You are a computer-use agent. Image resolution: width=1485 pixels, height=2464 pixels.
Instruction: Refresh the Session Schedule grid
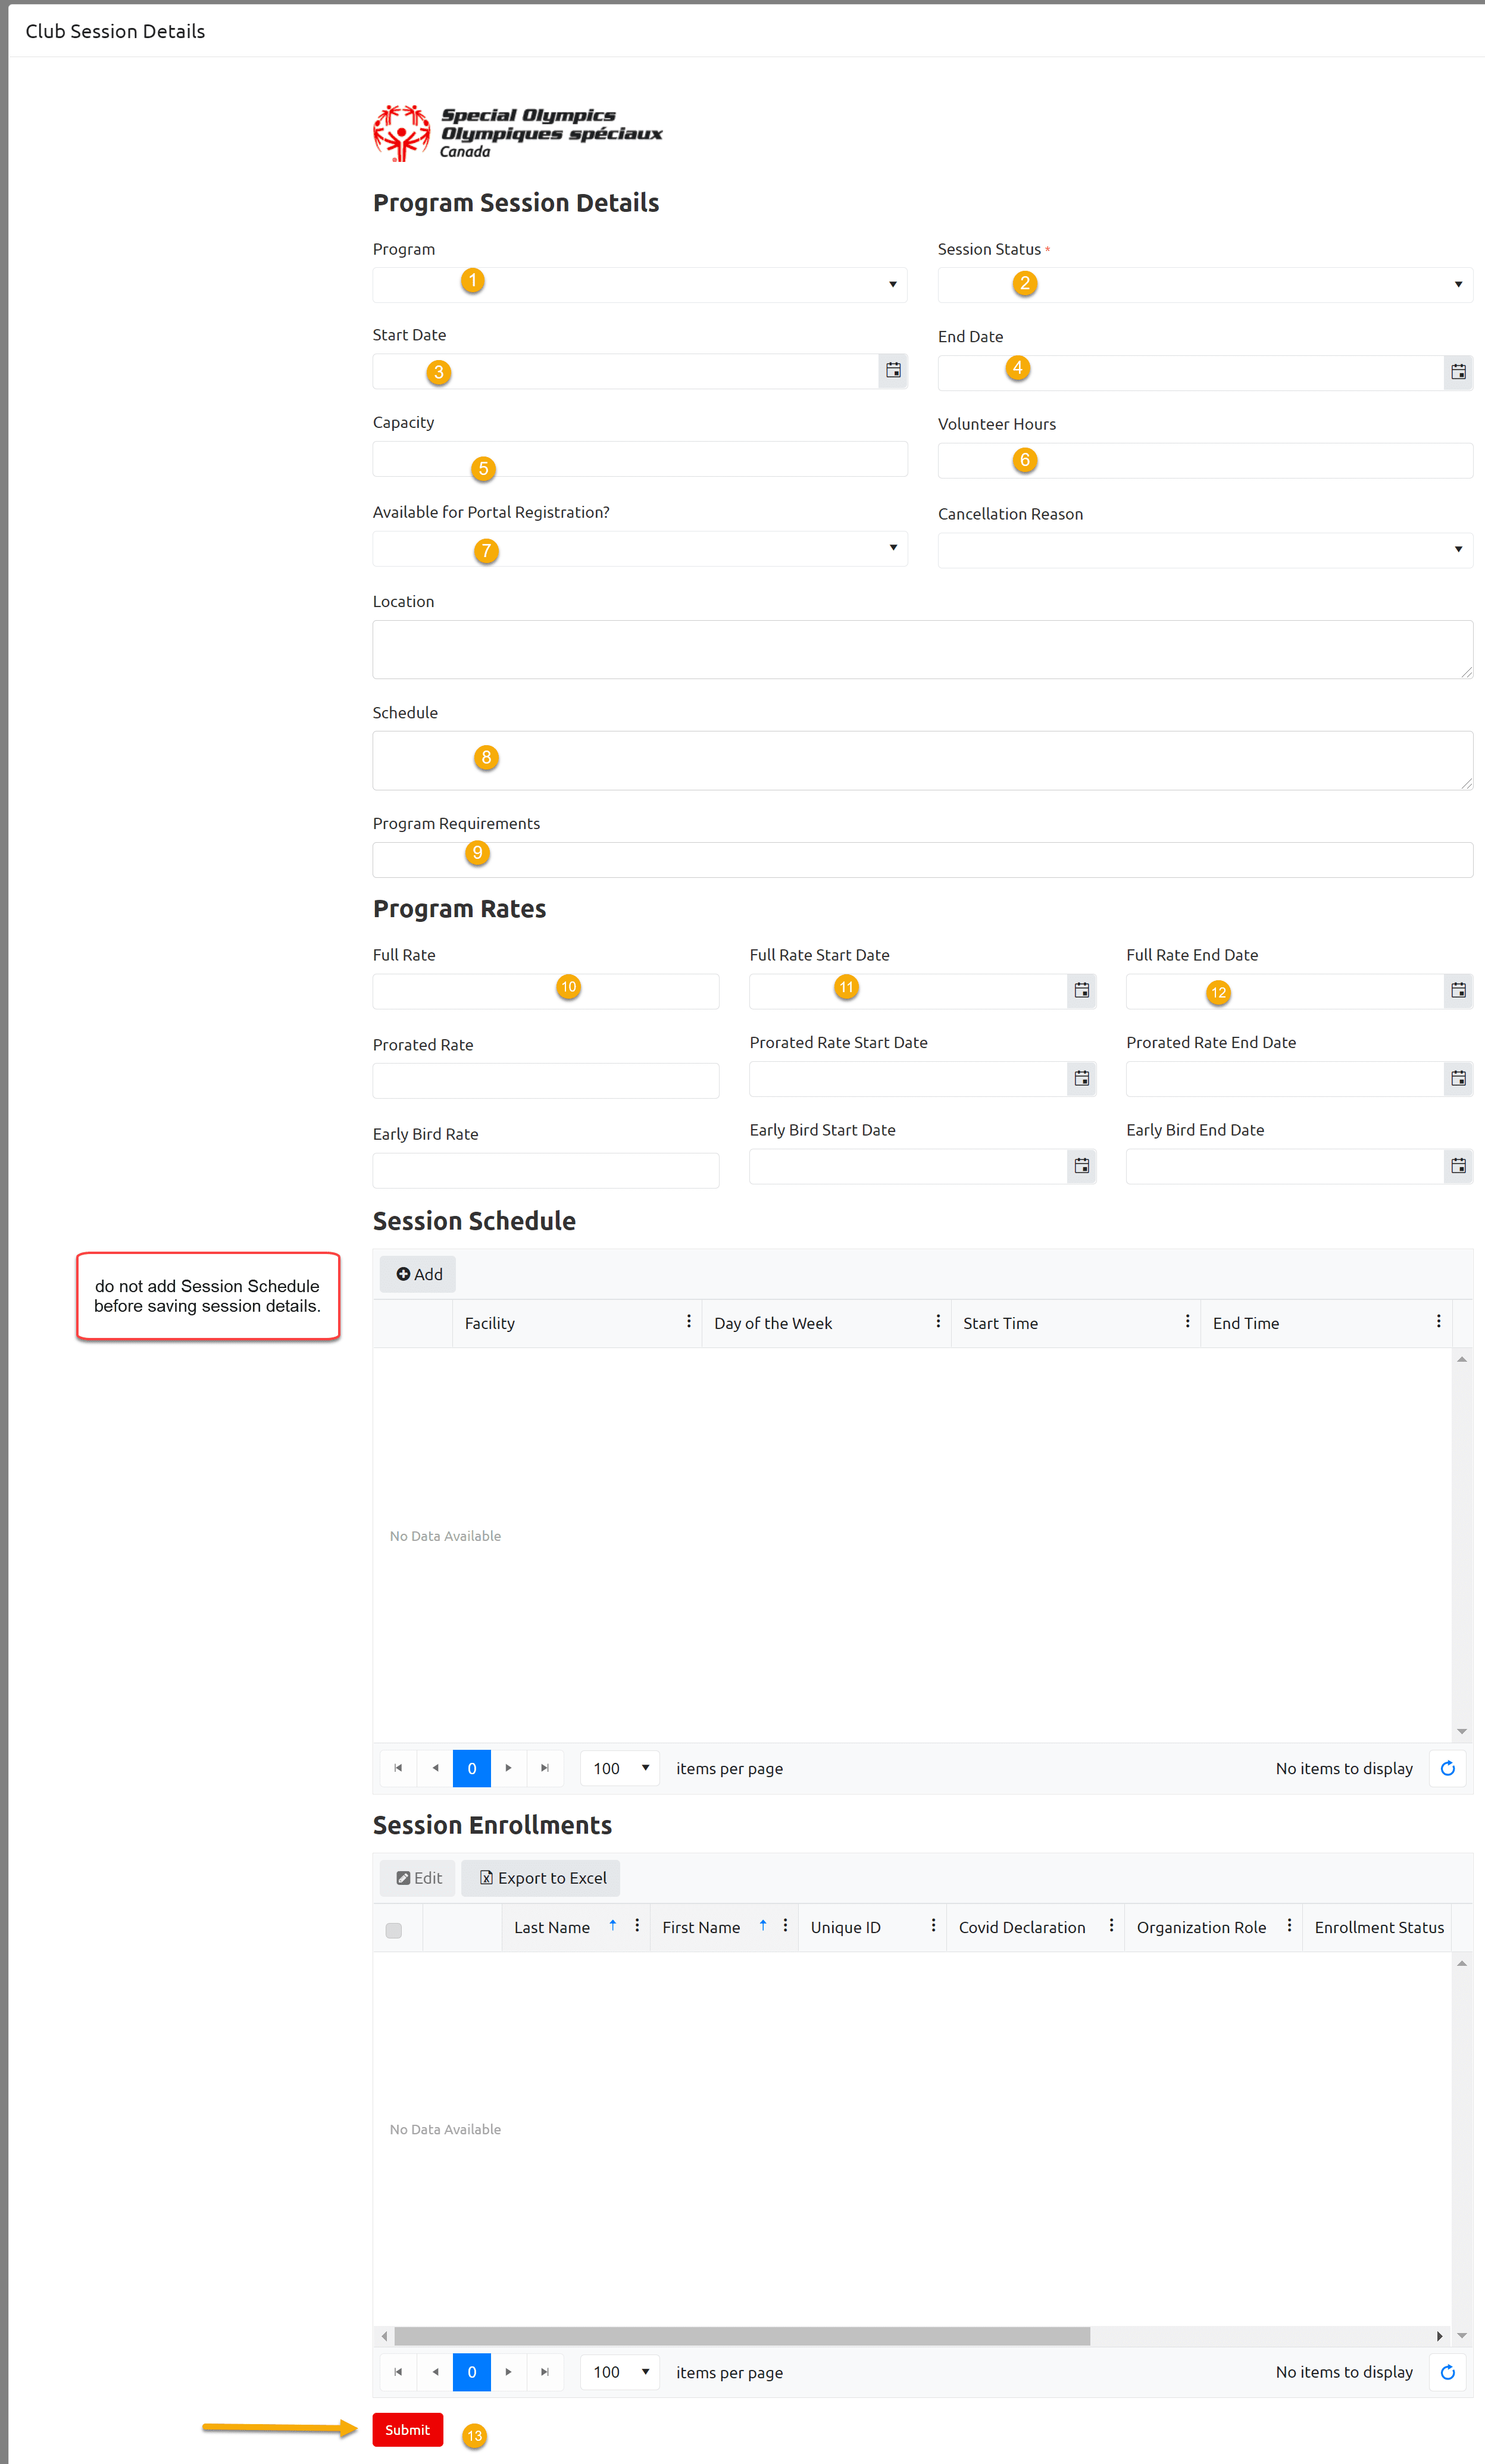1447,1768
